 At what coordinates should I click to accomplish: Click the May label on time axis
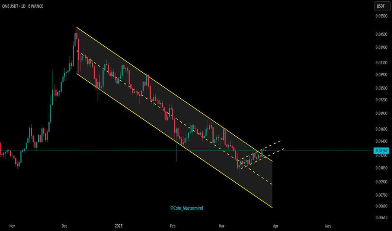pos(328,226)
